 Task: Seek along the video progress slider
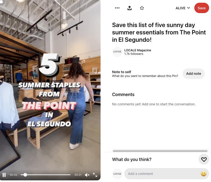[46, 175]
